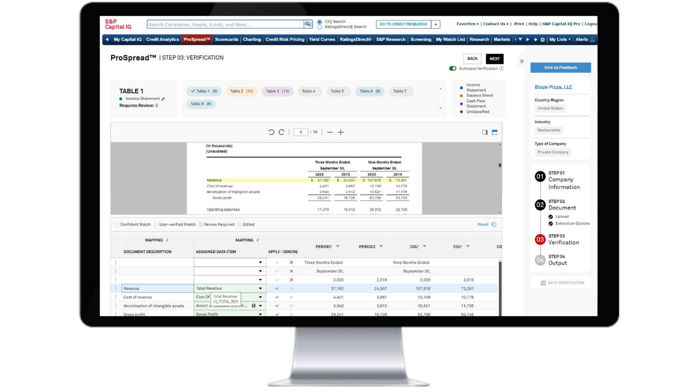The width and height of the screenshot is (697, 392).
Task: Open the Credit Analytics tab
Action: pos(162,40)
